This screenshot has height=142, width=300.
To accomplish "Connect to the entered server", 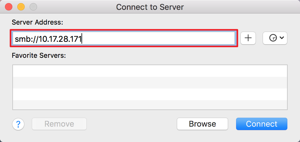I will click(x=261, y=124).
